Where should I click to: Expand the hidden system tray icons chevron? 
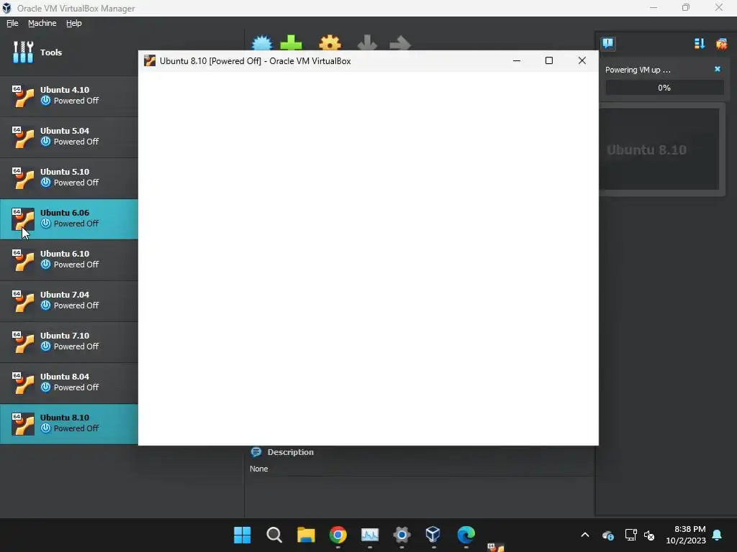coord(585,535)
